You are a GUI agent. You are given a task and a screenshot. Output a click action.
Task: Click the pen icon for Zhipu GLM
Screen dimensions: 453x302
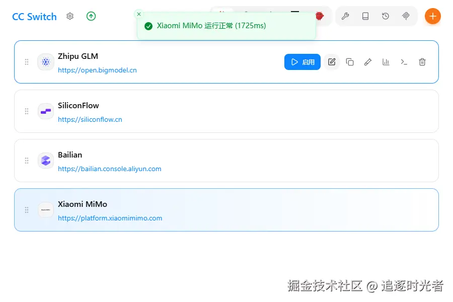point(368,62)
